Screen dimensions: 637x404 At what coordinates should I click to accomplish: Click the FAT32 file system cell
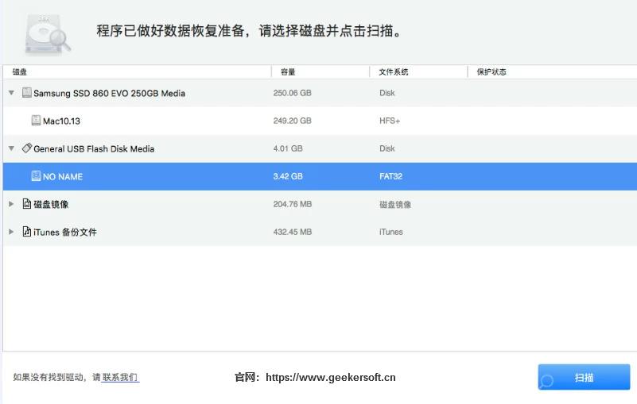coord(390,176)
